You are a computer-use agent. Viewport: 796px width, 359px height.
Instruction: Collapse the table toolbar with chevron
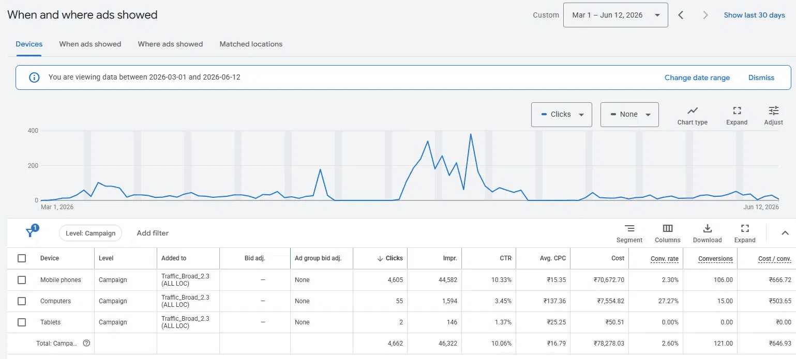click(785, 233)
